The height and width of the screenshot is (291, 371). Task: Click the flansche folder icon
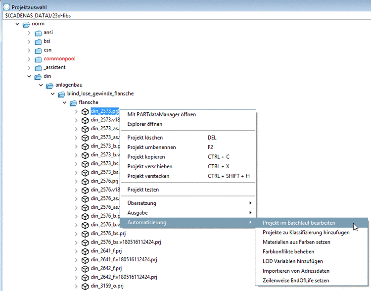pos(73,103)
